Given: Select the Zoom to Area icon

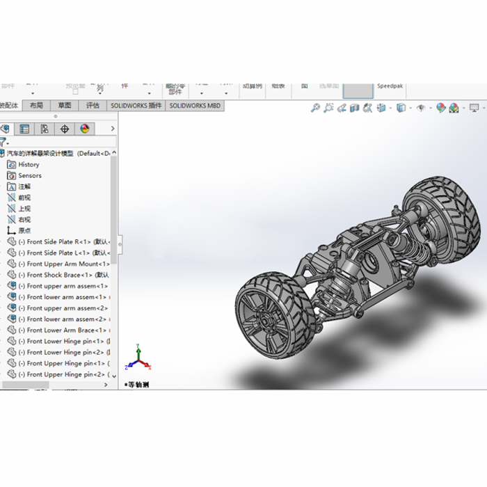Looking at the screenshot, I should coord(328,108).
